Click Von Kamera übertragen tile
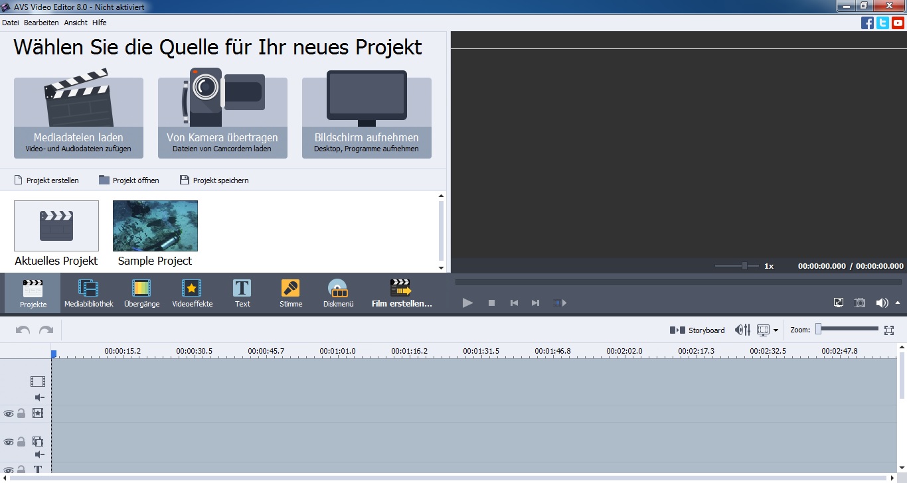The width and height of the screenshot is (907, 483). pyautogui.click(x=222, y=117)
